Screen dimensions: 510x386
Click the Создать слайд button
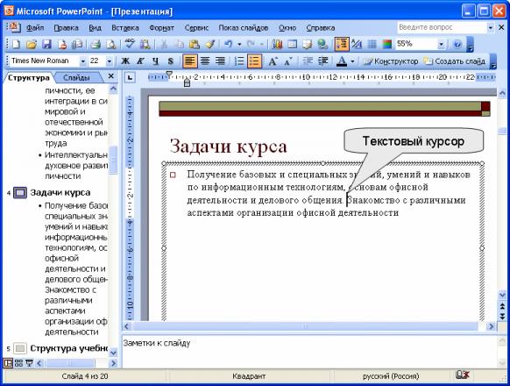pyautogui.click(x=455, y=61)
